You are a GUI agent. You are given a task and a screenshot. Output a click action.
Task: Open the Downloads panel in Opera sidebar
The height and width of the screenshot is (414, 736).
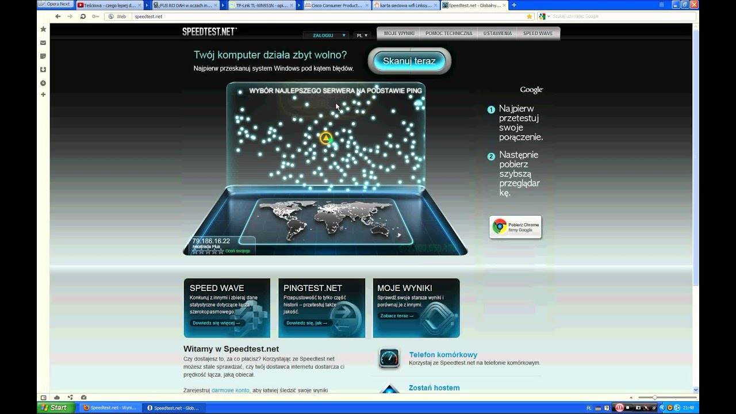pyautogui.click(x=43, y=70)
